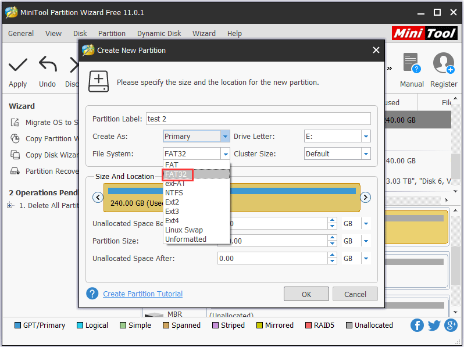Move partition right with round arrow button

click(366, 197)
